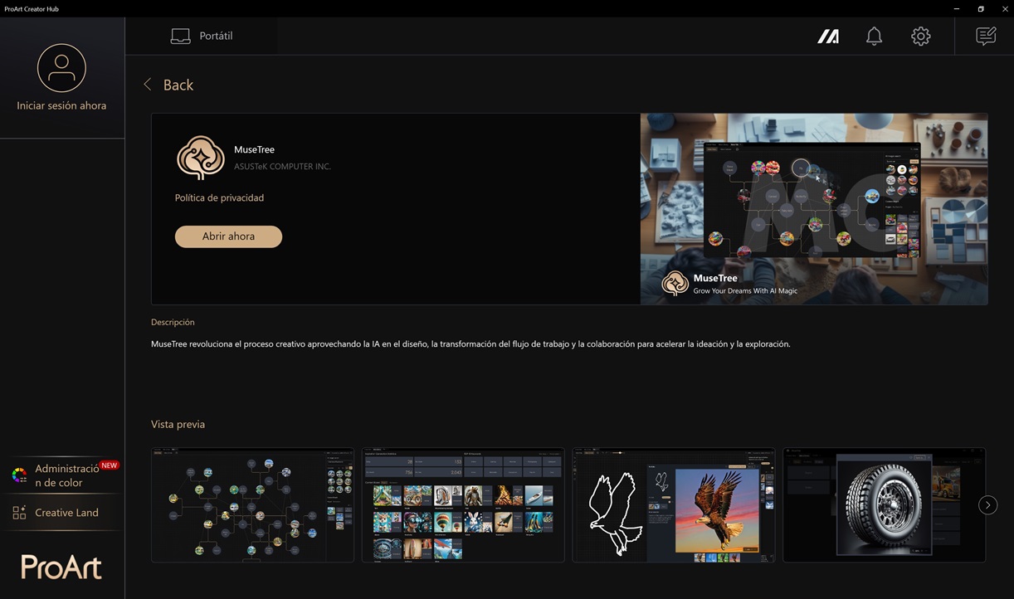Screen dimensions: 1014x599
Task: Click the color wheel Administración de color icon
Action: tap(19, 475)
